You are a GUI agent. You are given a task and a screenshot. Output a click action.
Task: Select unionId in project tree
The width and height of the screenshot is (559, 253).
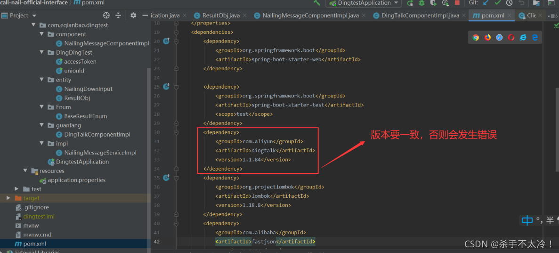[x=74, y=71]
